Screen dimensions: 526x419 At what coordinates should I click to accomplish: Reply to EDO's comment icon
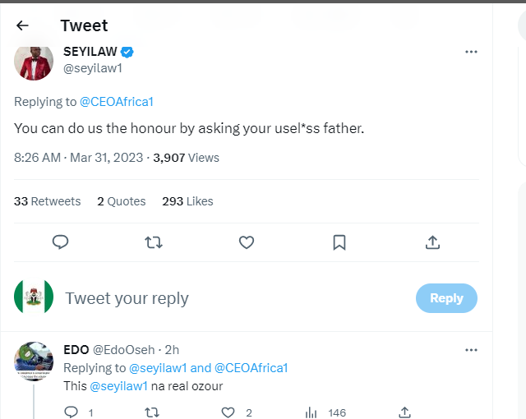point(72,412)
